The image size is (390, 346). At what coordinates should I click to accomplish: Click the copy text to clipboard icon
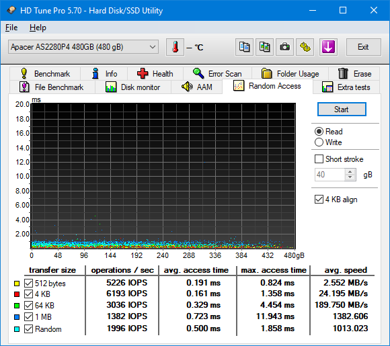(x=244, y=47)
